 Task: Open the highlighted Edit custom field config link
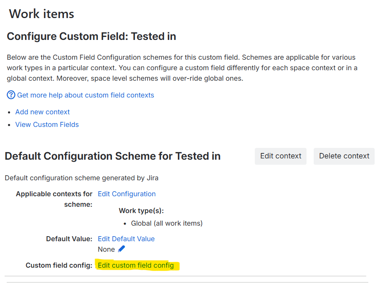135,265
